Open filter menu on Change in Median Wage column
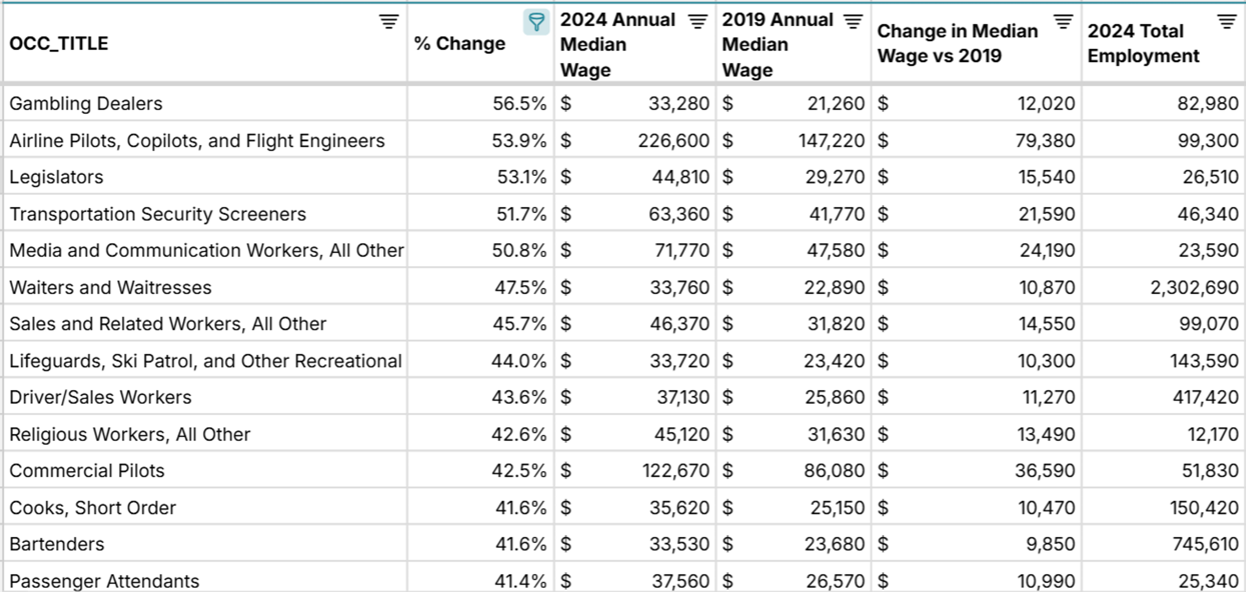Viewport: 1246px width, 592px height. 1062,20
